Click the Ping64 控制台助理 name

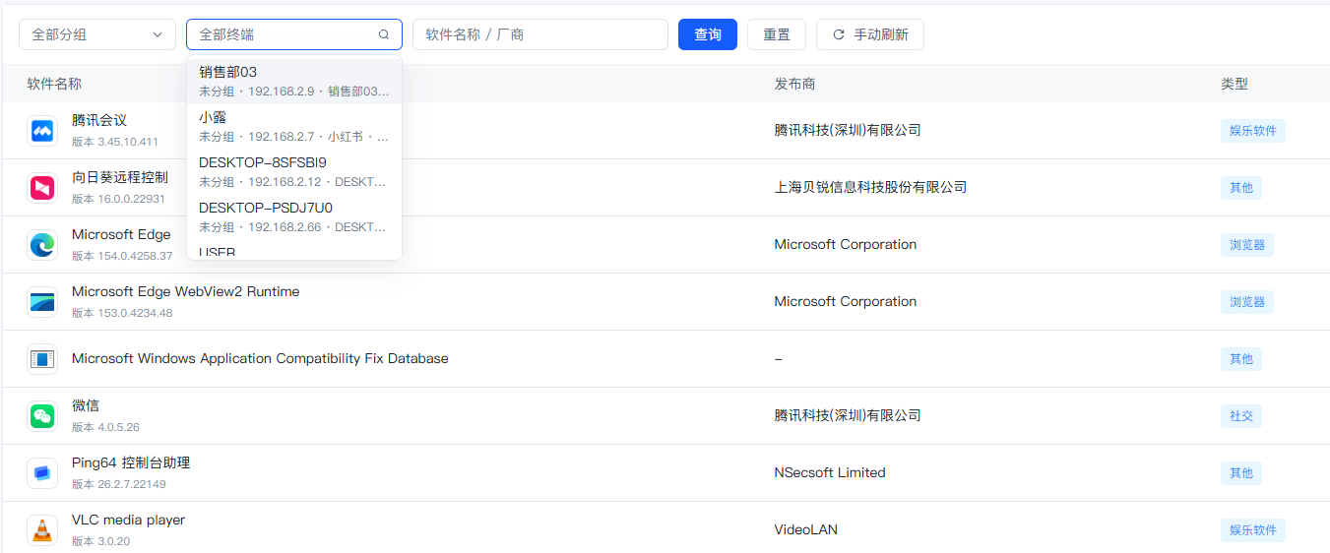tap(131, 462)
